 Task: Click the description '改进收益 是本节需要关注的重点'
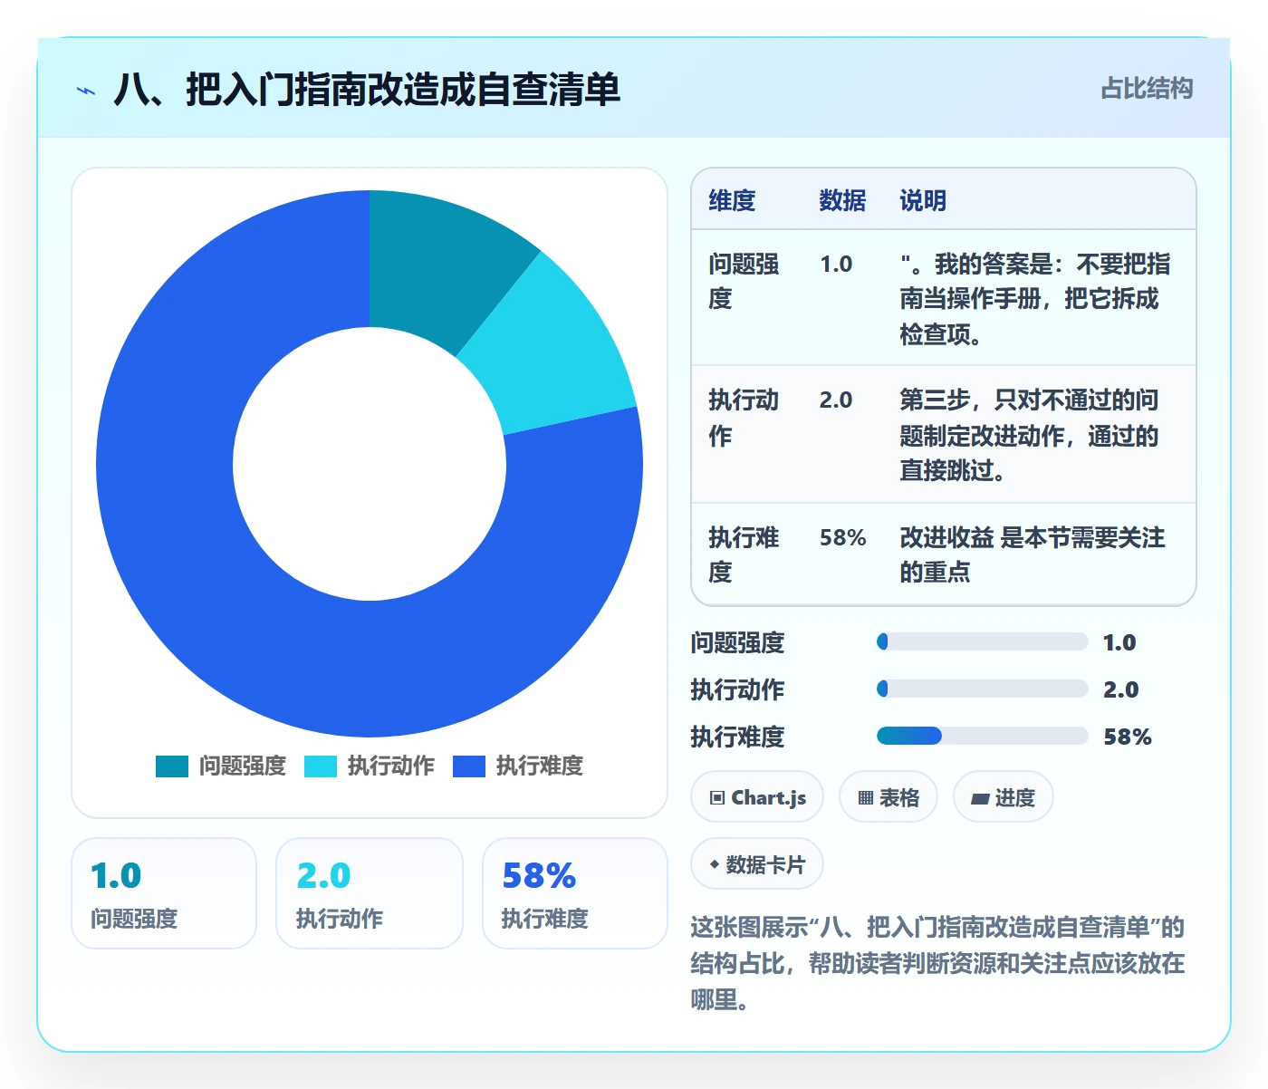1033,554
